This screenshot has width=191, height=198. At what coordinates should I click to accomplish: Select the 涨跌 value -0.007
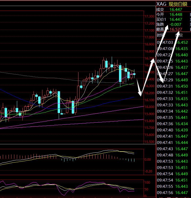tap(175, 24)
